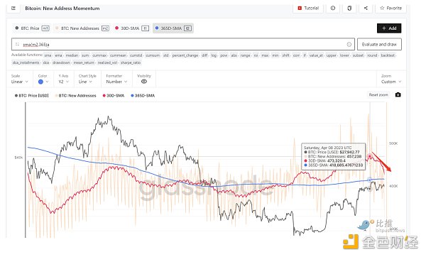Image resolution: width=426 pixels, height=257 pixels.
Task: Click the sma formula input field
Action: (x=183, y=44)
